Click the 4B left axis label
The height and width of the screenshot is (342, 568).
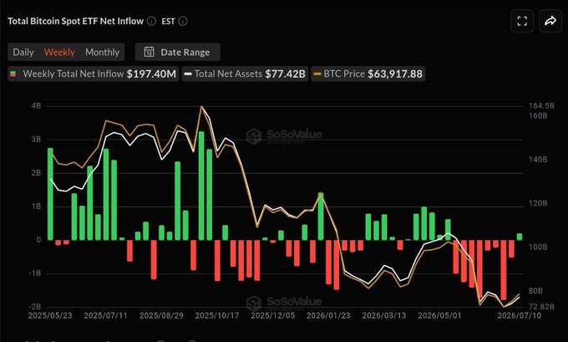pyautogui.click(x=36, y=106)
